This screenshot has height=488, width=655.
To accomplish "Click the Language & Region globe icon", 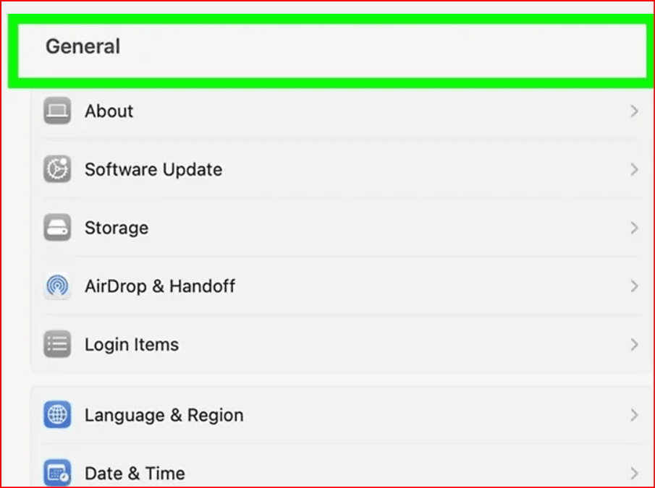I will click(57, 415).
